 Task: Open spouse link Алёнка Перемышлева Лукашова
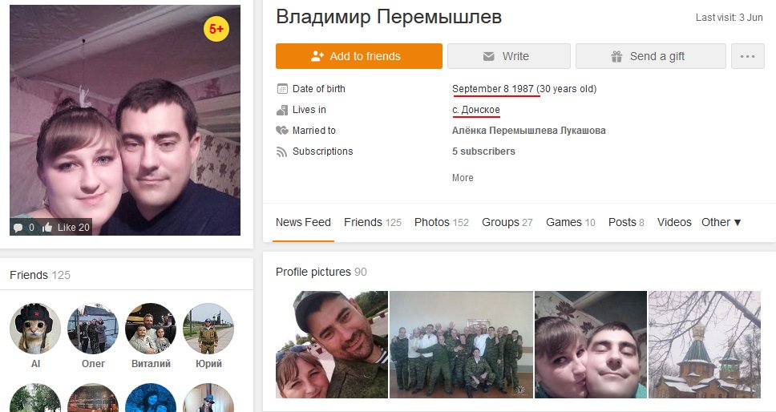528,131
